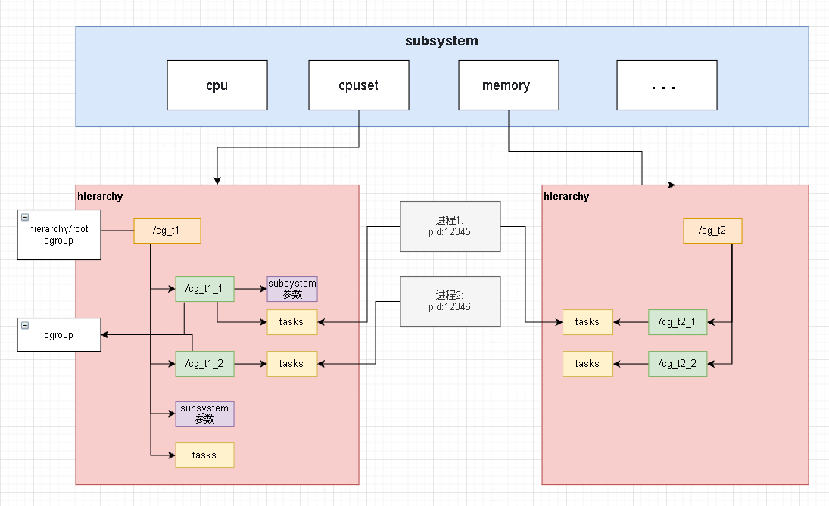Select the memory subsystem box
Screen dimensions: 829x506
pyautogui.click(x=509, y=85)
